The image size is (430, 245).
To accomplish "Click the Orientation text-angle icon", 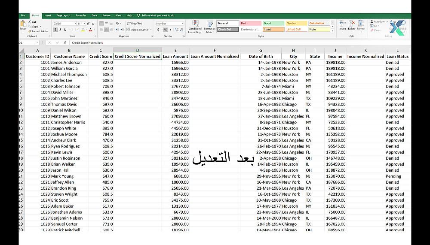I will point(118,23).
